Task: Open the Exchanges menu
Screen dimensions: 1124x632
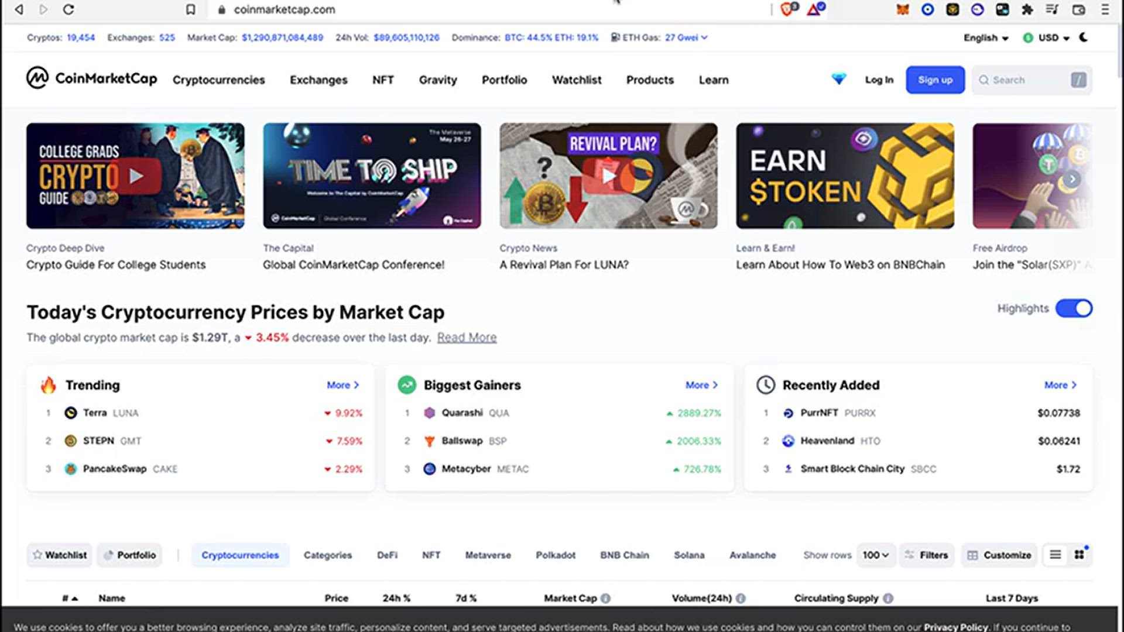Action: point(318,80)
